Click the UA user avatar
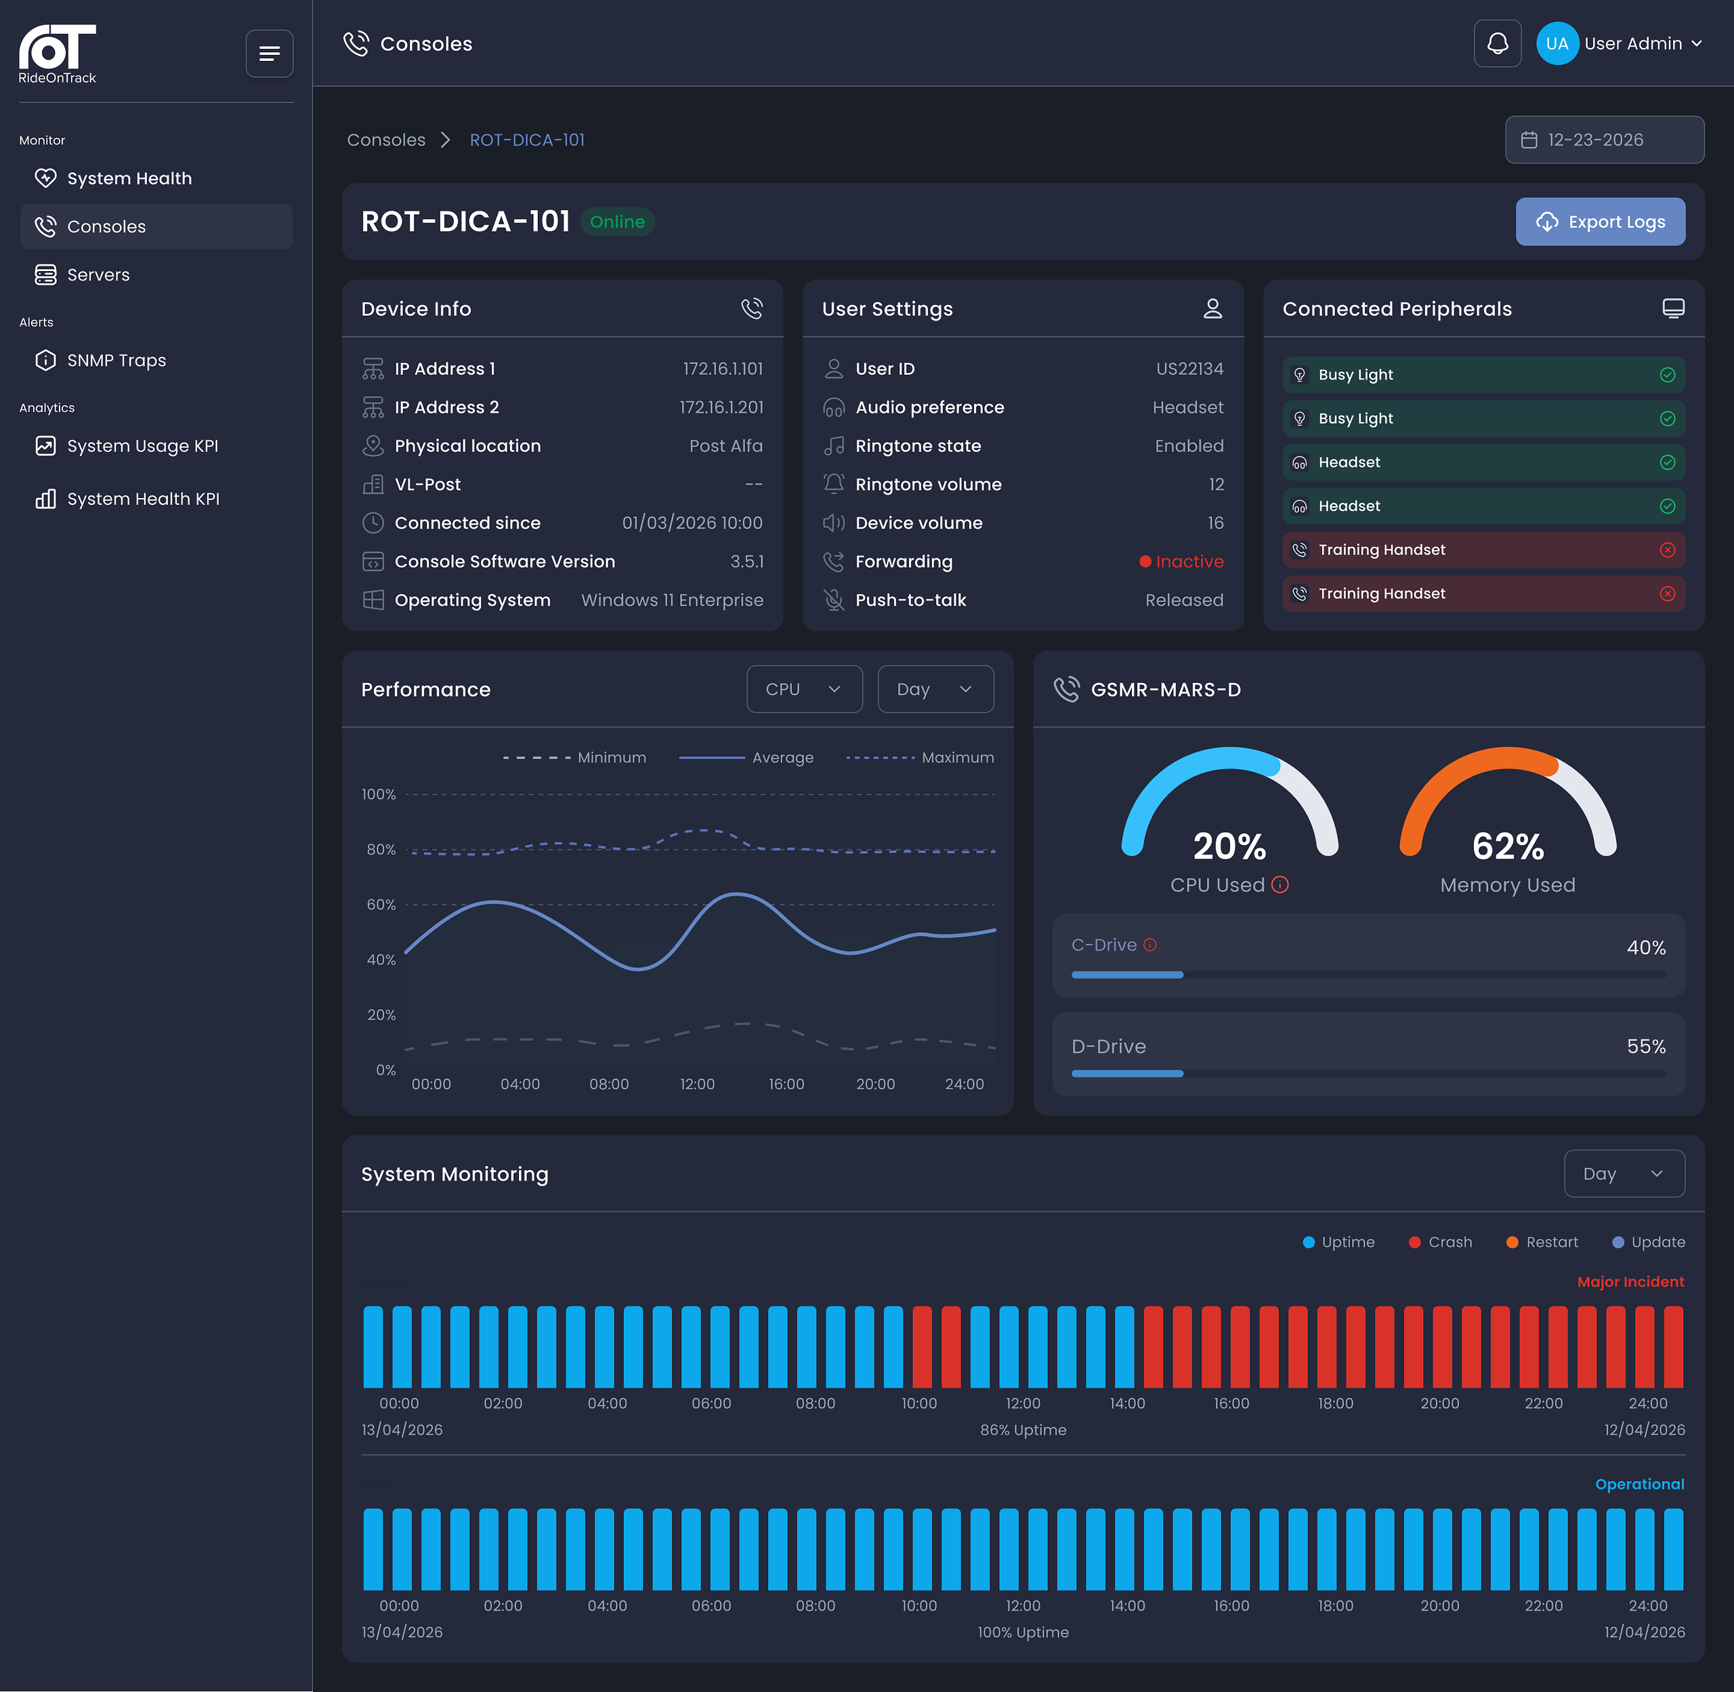The image size is (1734, 1692). pyautogui.click(x=1557, y=43)
